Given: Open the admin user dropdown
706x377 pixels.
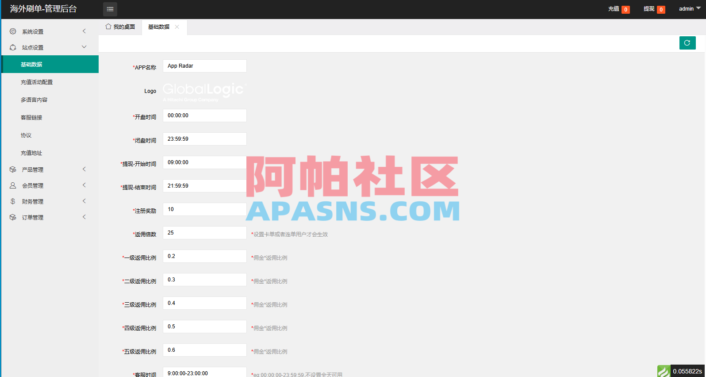Looking at the screenshot, I should pyautogui.click(x=690, y=9).
